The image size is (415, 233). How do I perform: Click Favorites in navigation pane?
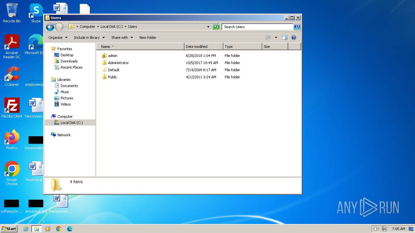click(x=65, y=49)
